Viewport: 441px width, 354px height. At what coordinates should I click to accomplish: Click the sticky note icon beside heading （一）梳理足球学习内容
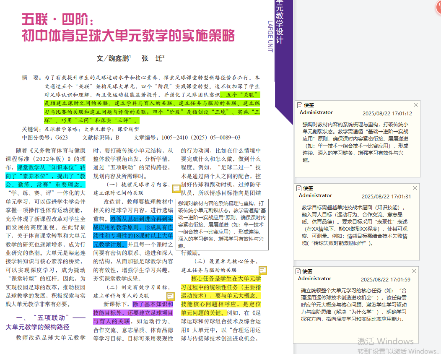pos(176,189)
